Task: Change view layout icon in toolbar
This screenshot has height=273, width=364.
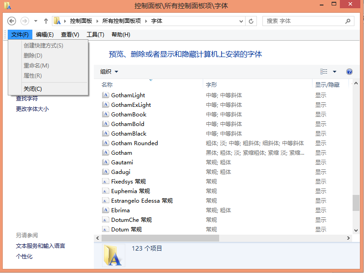Action: click(x=323, y=72)
